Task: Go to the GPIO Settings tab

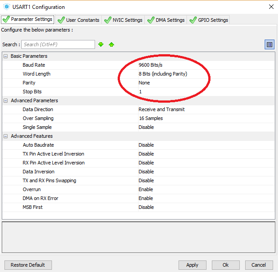Action: [x=208, y=20]
